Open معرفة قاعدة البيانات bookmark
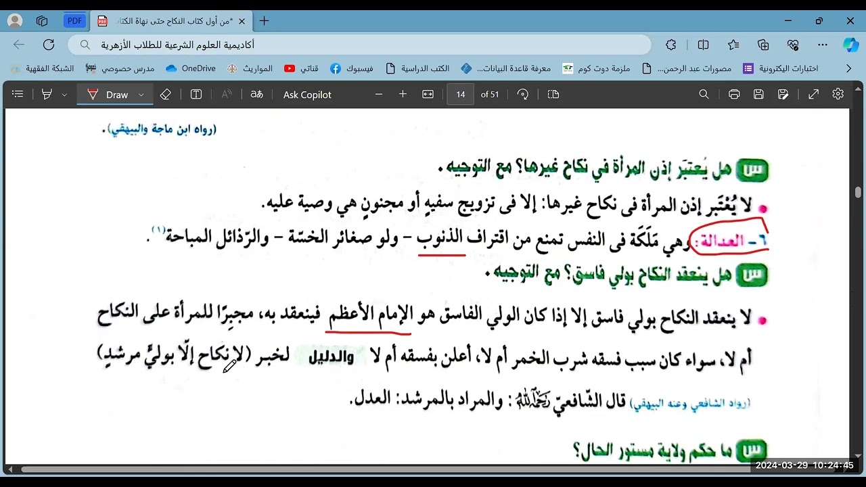The width and height of the screenshot is (866, 487). click(507, 68)
